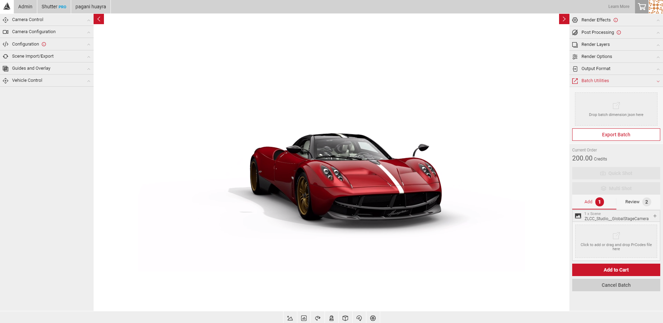Click the Render Layers icon

[575, 45]
